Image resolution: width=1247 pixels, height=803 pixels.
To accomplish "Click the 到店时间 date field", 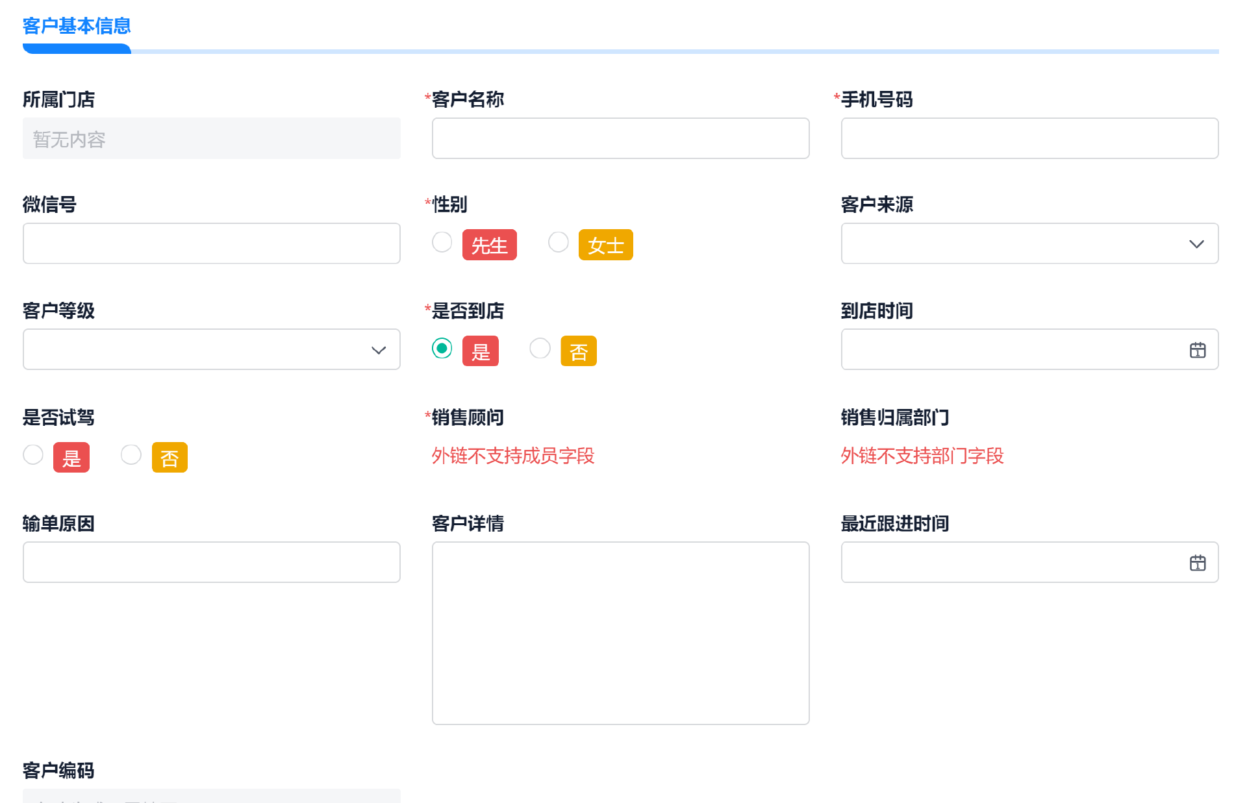I will point(1013,350).
